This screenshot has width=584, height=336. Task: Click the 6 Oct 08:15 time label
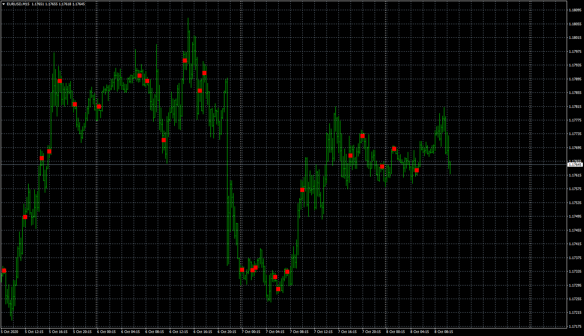[x=155, y=332]
